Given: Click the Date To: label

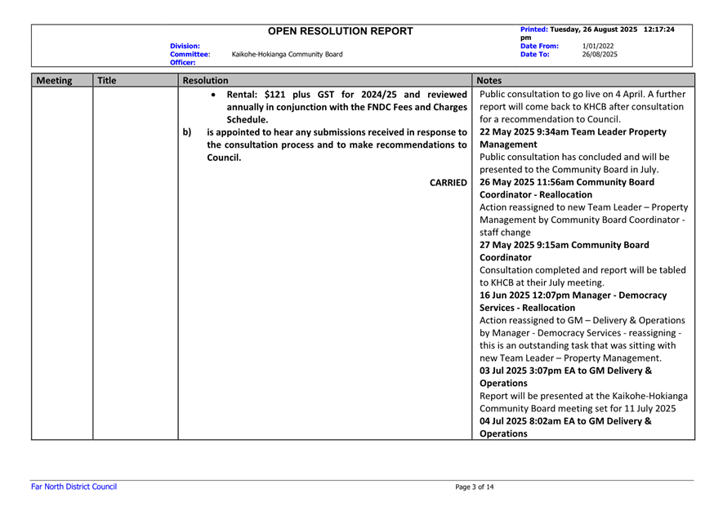Looking at the screenshot, I should (535, 55).
